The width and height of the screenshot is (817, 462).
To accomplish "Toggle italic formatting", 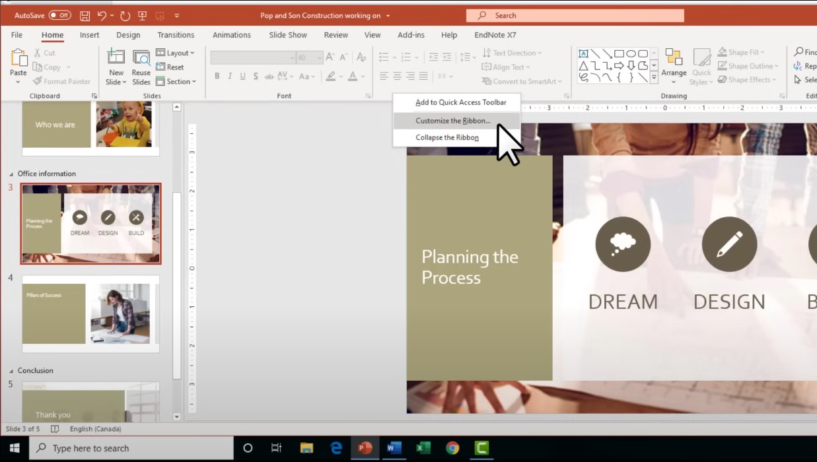I will point(230,77).
